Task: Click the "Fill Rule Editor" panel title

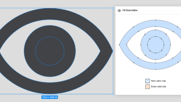Action: pyautogui.click(x=130, y=10)
